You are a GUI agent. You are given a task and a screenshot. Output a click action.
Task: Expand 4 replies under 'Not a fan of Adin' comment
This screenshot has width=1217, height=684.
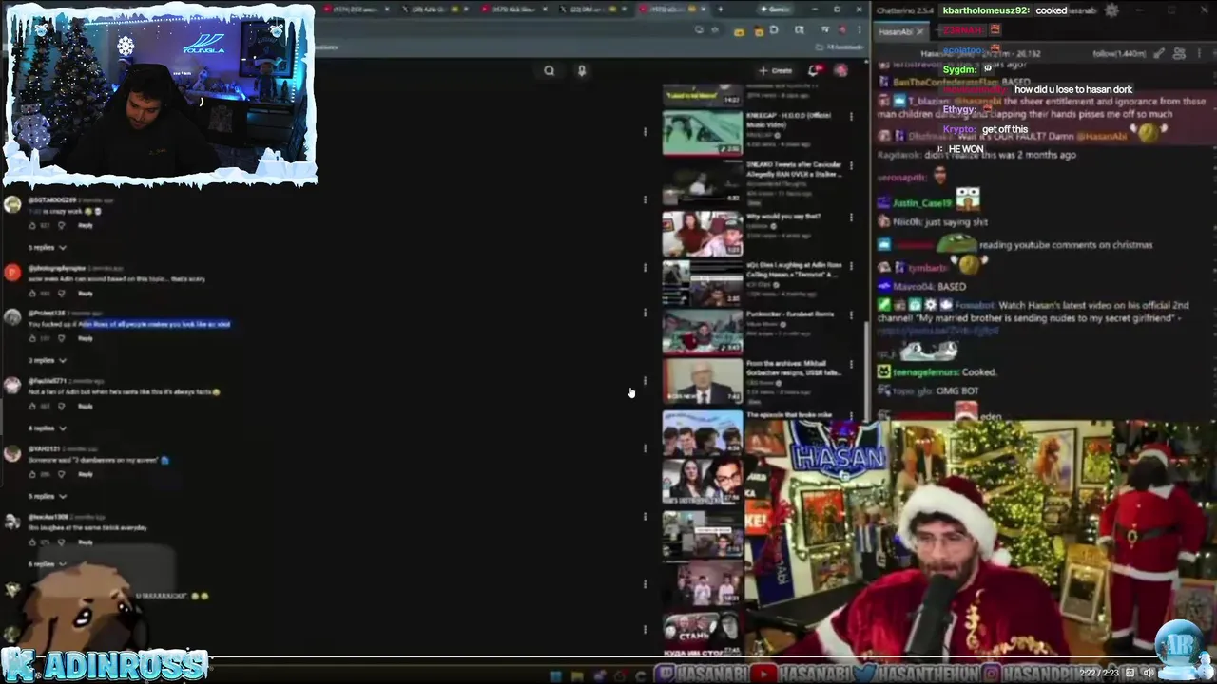pos(48,428)
